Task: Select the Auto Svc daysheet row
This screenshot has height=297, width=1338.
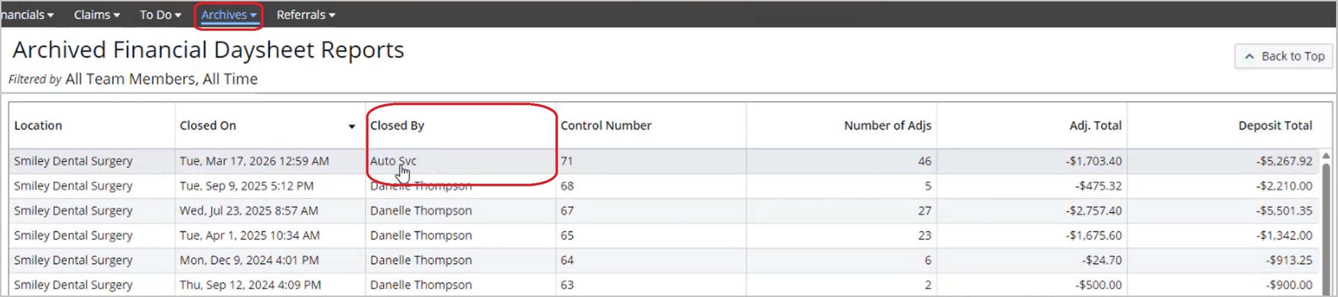Action: [393, 161]
